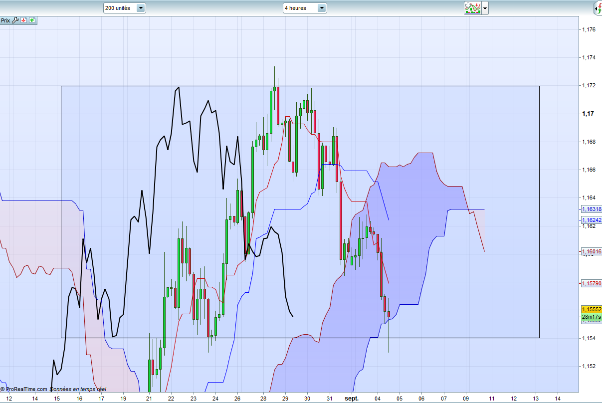Open Prix settings with the wrench icon
This screenshot has width=602, height=403.
[15, 20]
